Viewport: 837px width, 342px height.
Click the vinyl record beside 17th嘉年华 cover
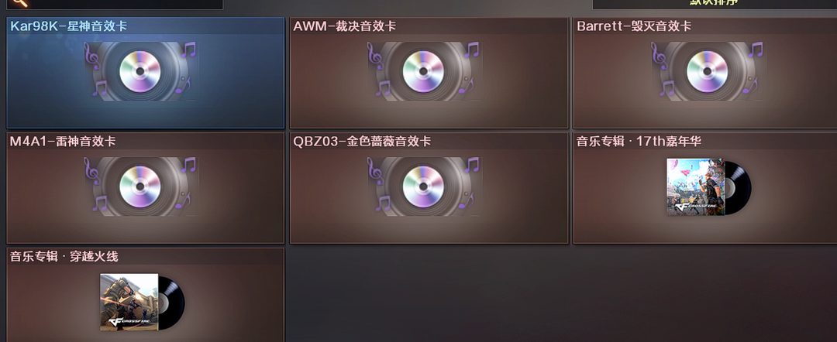(739, 187)
